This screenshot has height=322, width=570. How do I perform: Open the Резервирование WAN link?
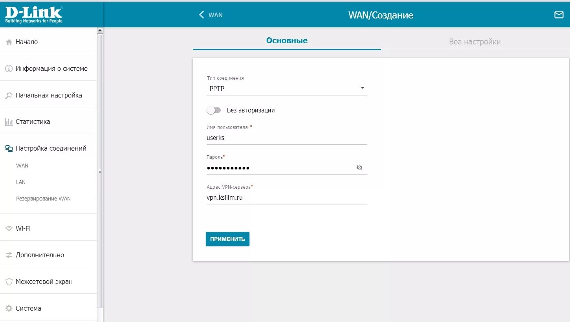coord(43,199)
